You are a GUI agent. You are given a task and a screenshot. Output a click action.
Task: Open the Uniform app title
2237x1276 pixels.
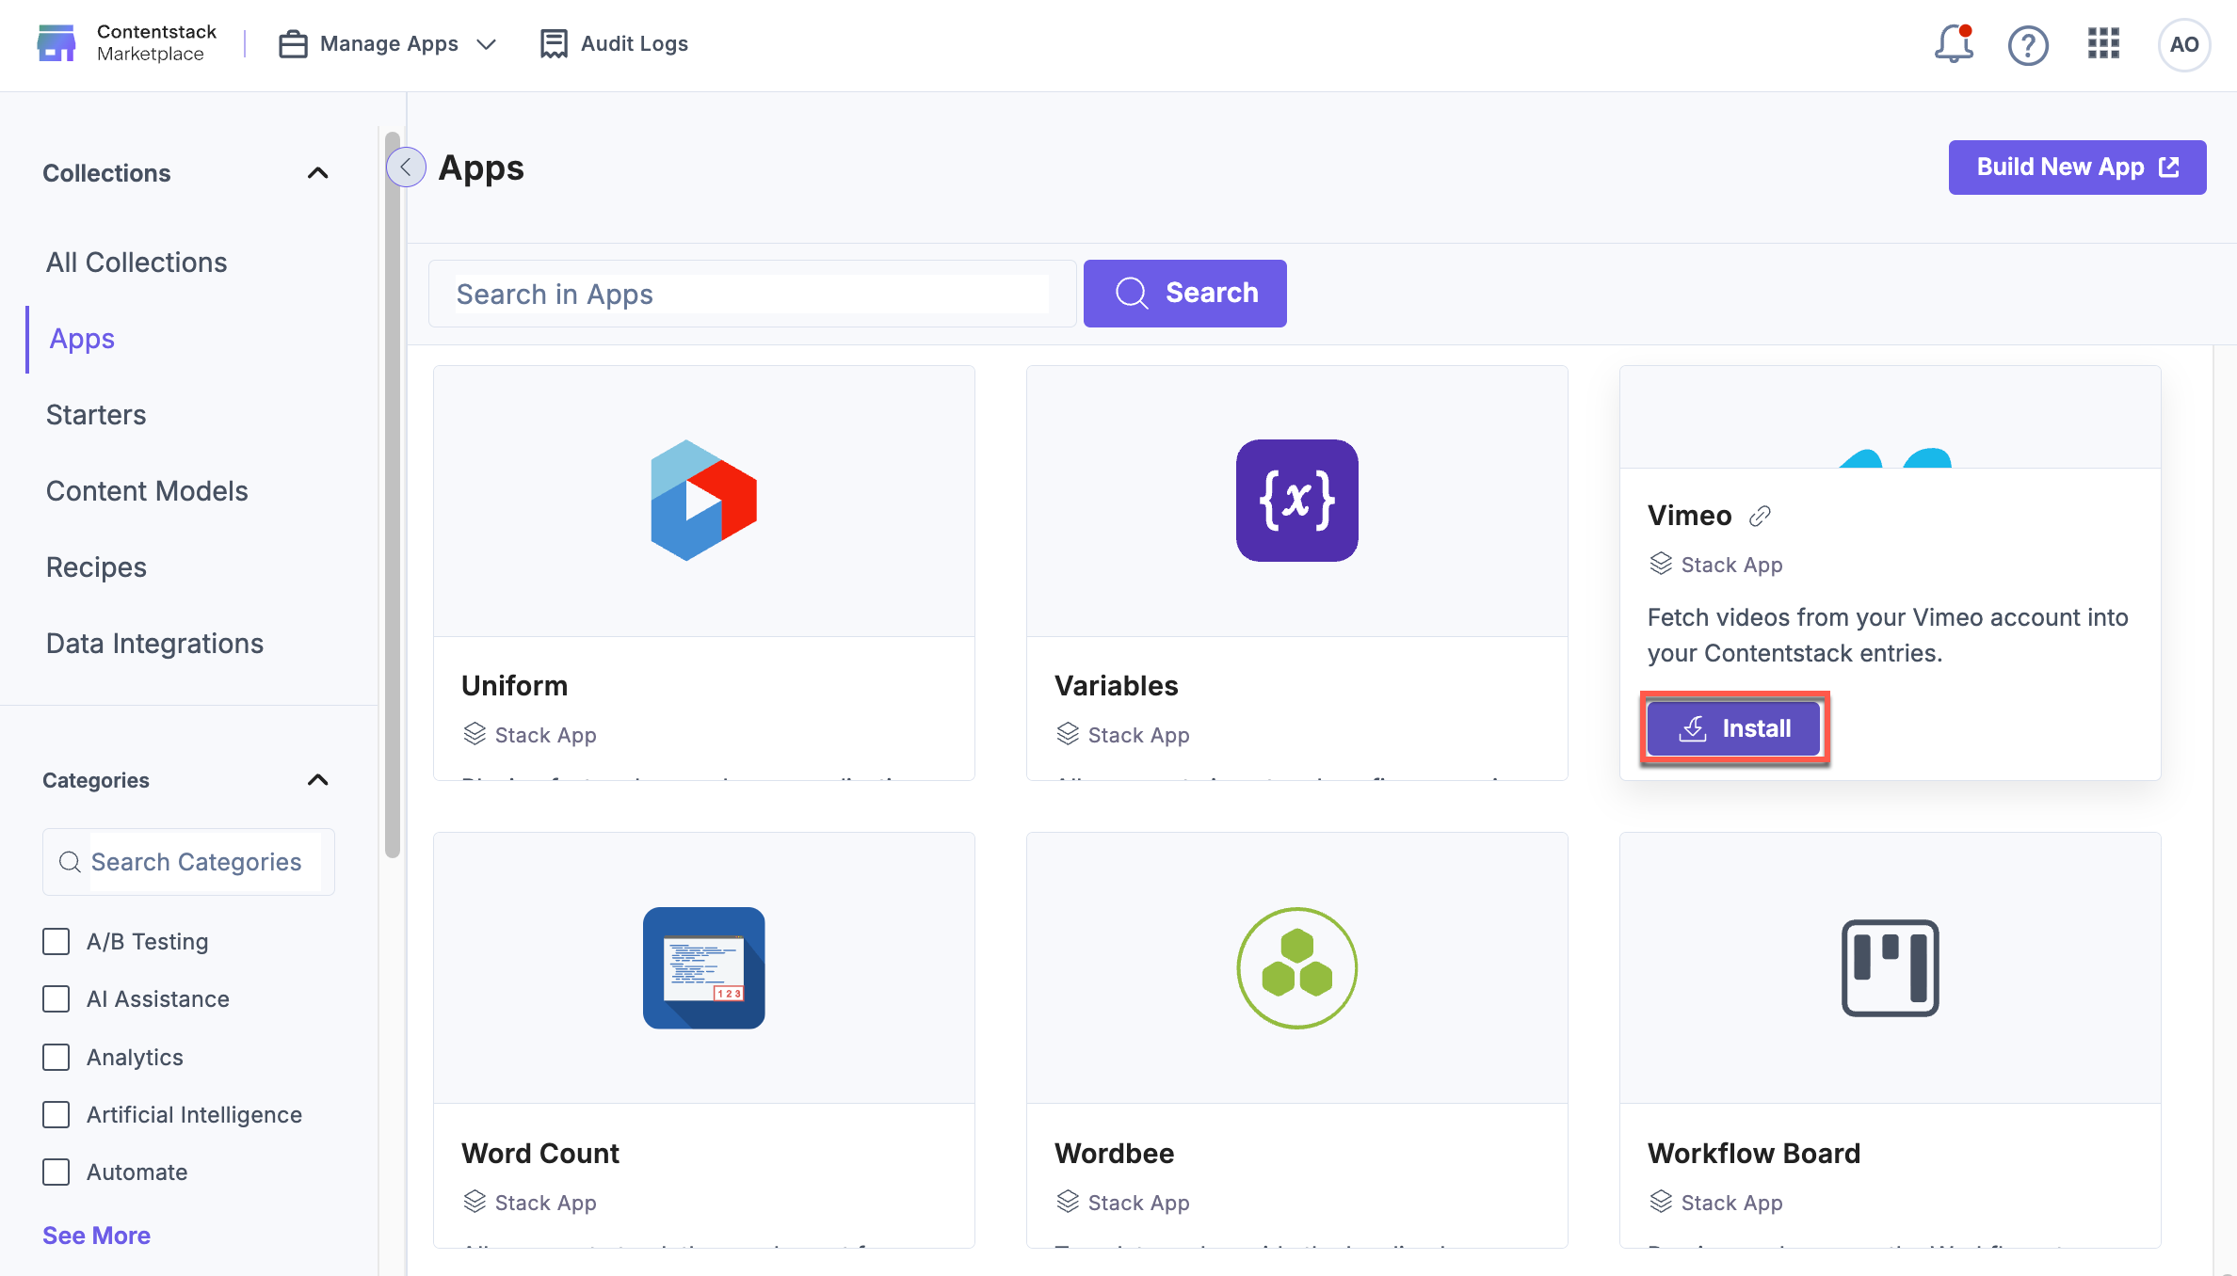coord(514,686)
